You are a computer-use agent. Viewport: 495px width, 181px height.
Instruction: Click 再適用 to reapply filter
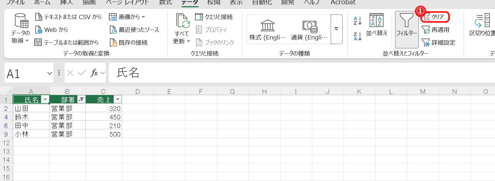tap(436, 30)
